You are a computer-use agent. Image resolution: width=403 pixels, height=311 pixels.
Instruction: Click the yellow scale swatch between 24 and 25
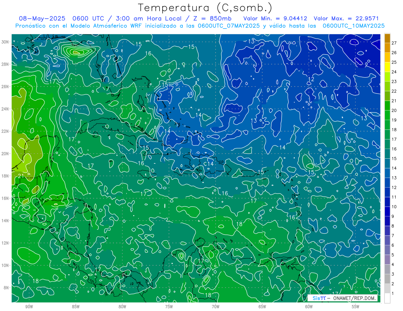click(387, 67)
